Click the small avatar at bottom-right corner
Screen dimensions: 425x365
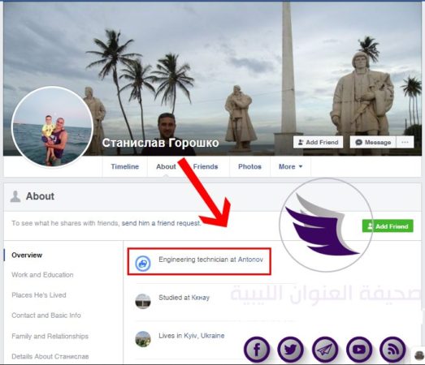coord(419,354)
